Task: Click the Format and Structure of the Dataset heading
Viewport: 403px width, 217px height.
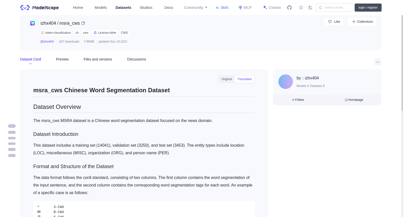Action: (74, 166)
